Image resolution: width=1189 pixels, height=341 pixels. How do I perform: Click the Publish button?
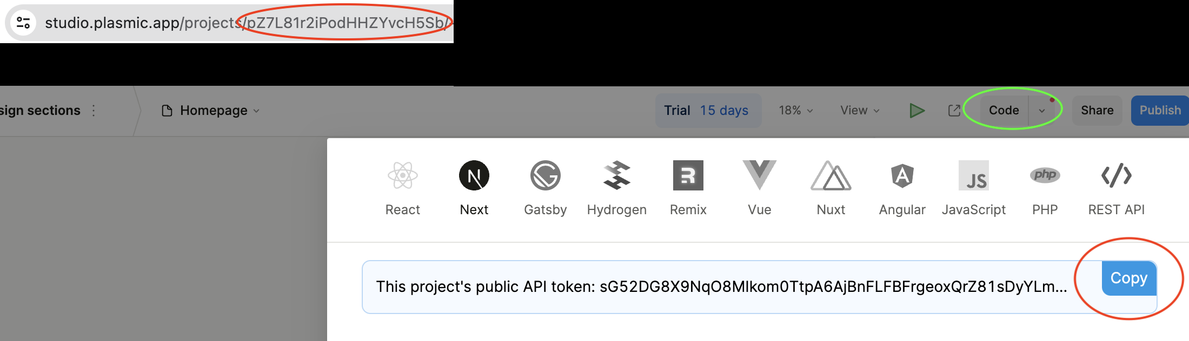pyautogui.click(x=1160, y=111)
